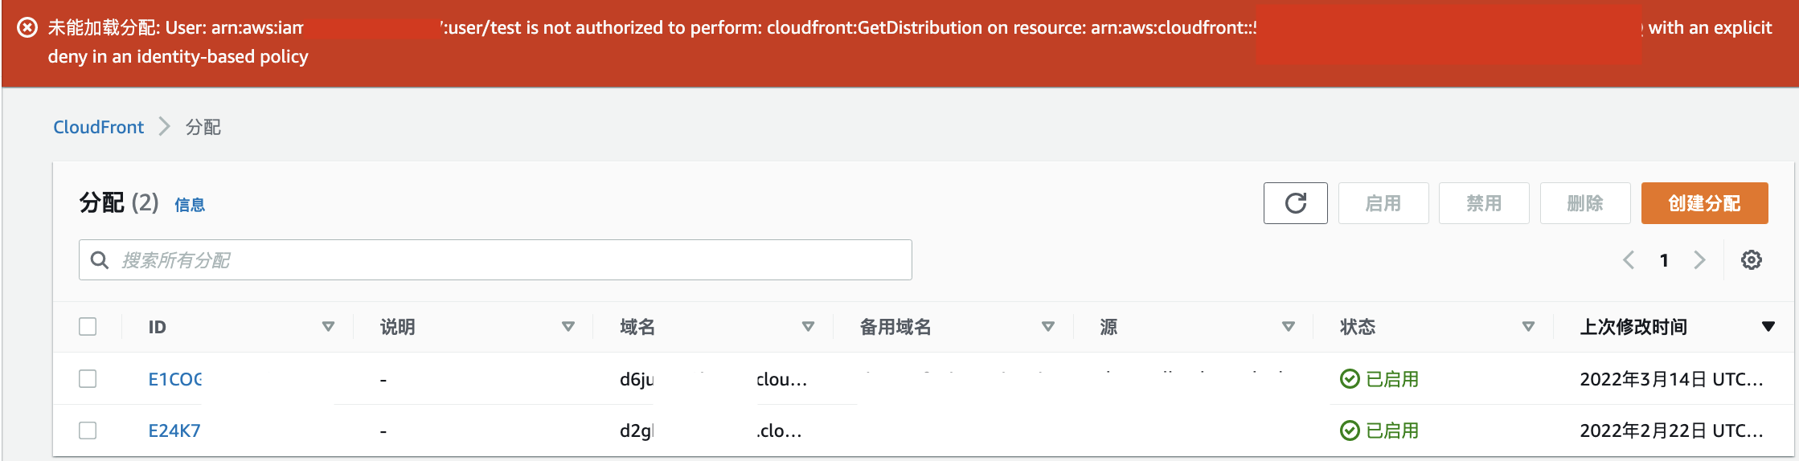Image resolution: width=1799 pixels, height=461 pixels.
Task: Select the E1COG distribution row checkbox
Action: [88, 379]
